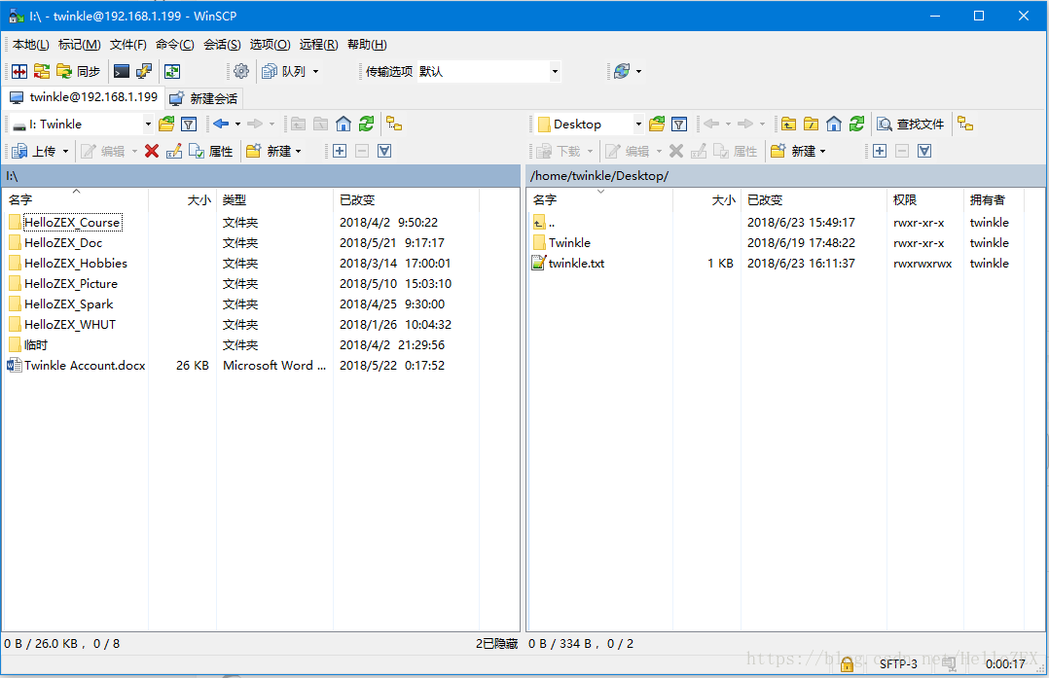Click local panel filter icon
Screen dimensions: 1049x678
[190, 125]
